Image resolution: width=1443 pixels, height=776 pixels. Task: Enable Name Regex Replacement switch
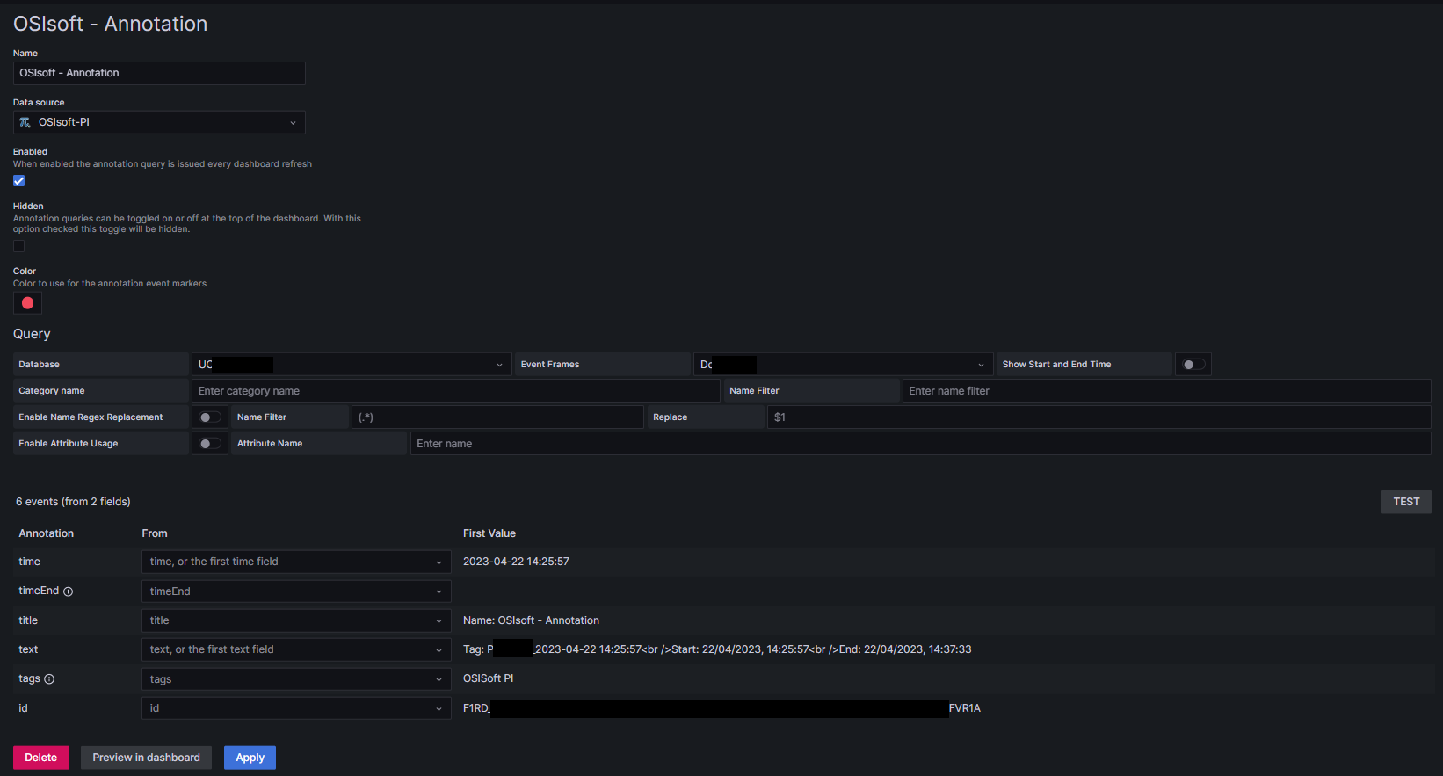tap(210, 417)
